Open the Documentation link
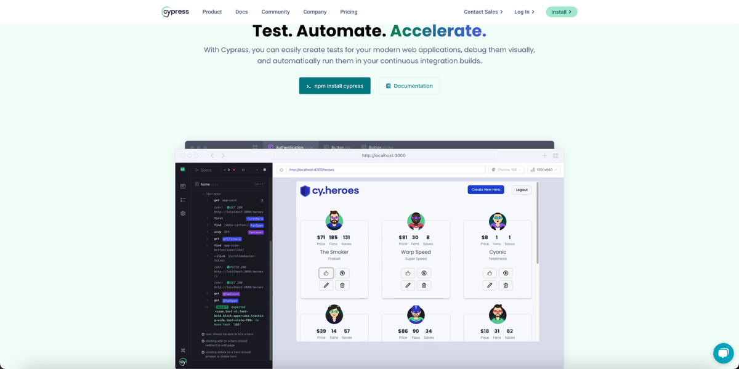This screenshot has height=369, width=739. click(409, 86)
